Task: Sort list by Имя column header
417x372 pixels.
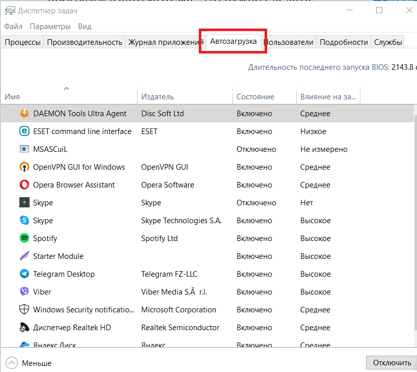Action: pyautogui.click(x=69, y=96)
